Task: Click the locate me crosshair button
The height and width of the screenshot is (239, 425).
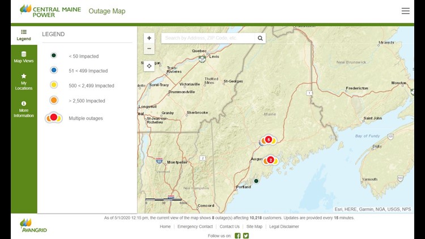Action: tap(149, 66)
